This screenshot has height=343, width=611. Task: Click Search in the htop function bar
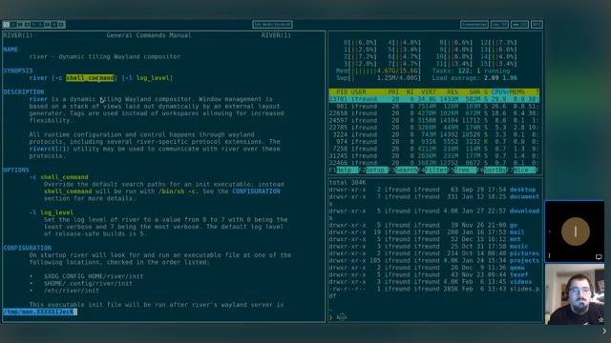click(x=403, y=170)
